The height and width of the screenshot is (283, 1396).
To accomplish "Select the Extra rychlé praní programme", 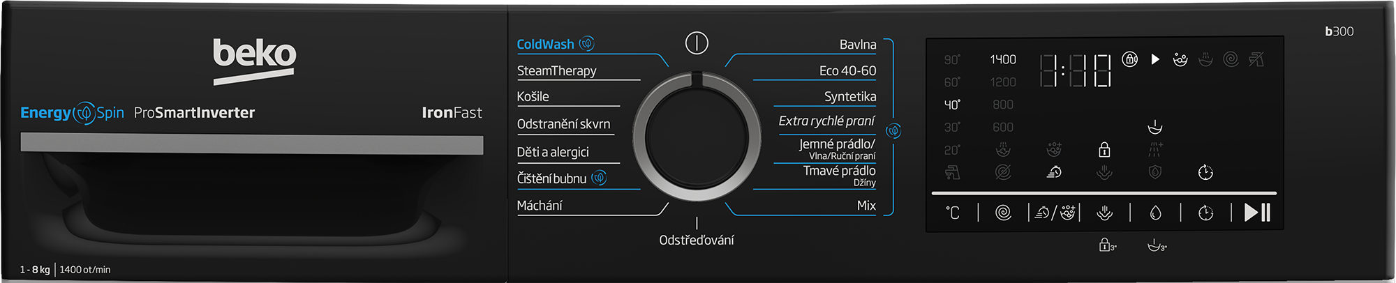I will (826, 121).
